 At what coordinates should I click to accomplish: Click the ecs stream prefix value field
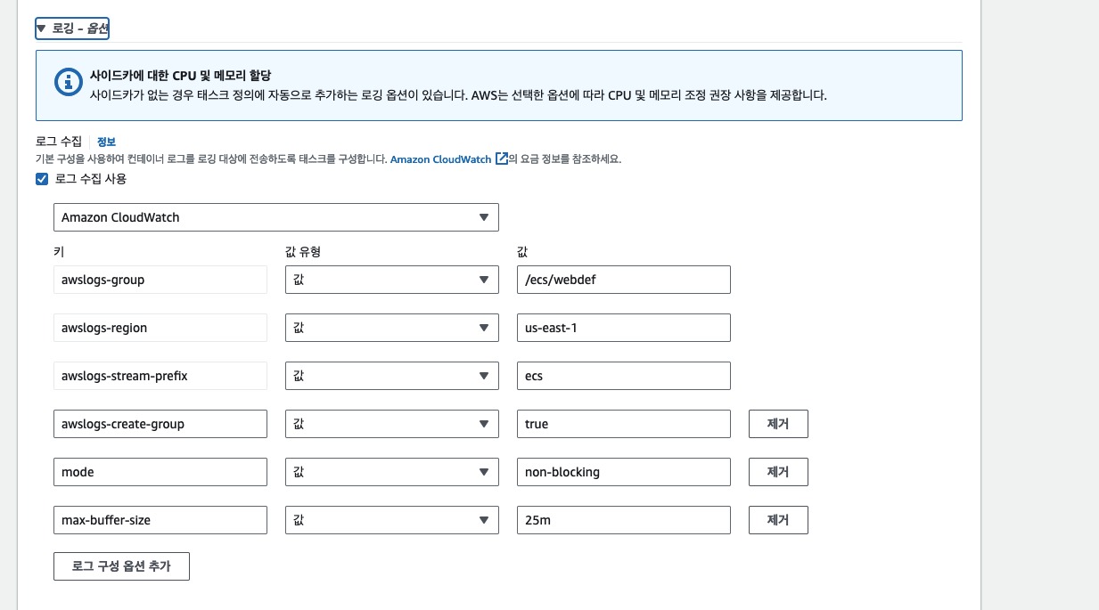coord(624,376)
